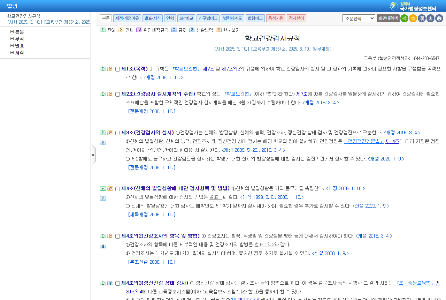Check the box for 제4조의3(정신건강 상태 검사)
The image size is (446, 300).
117,283
